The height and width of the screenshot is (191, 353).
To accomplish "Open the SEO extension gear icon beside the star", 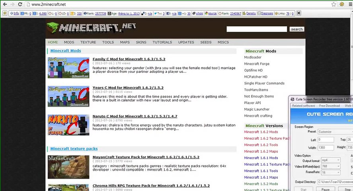I will click(342, 4).
